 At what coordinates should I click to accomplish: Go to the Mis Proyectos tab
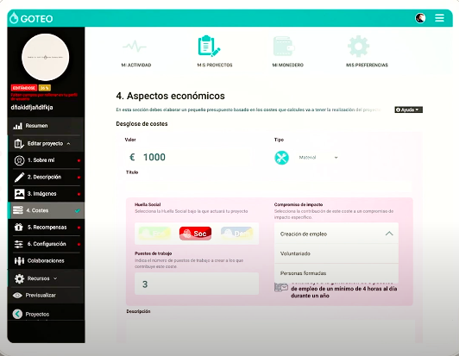(215, 65)
